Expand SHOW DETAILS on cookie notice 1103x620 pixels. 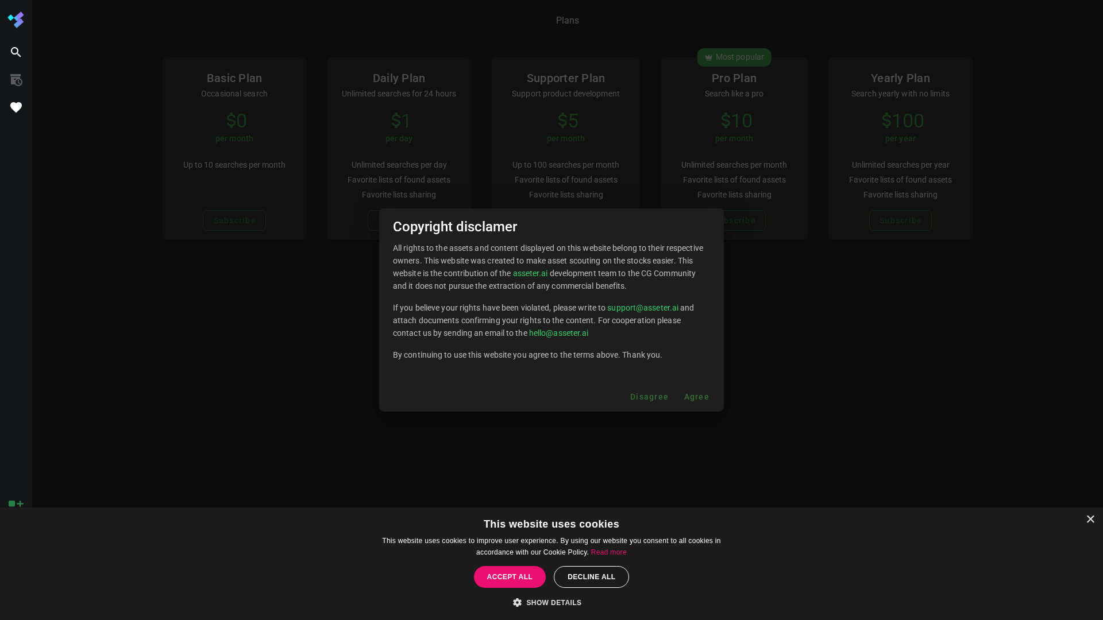[x=553, y=602]
